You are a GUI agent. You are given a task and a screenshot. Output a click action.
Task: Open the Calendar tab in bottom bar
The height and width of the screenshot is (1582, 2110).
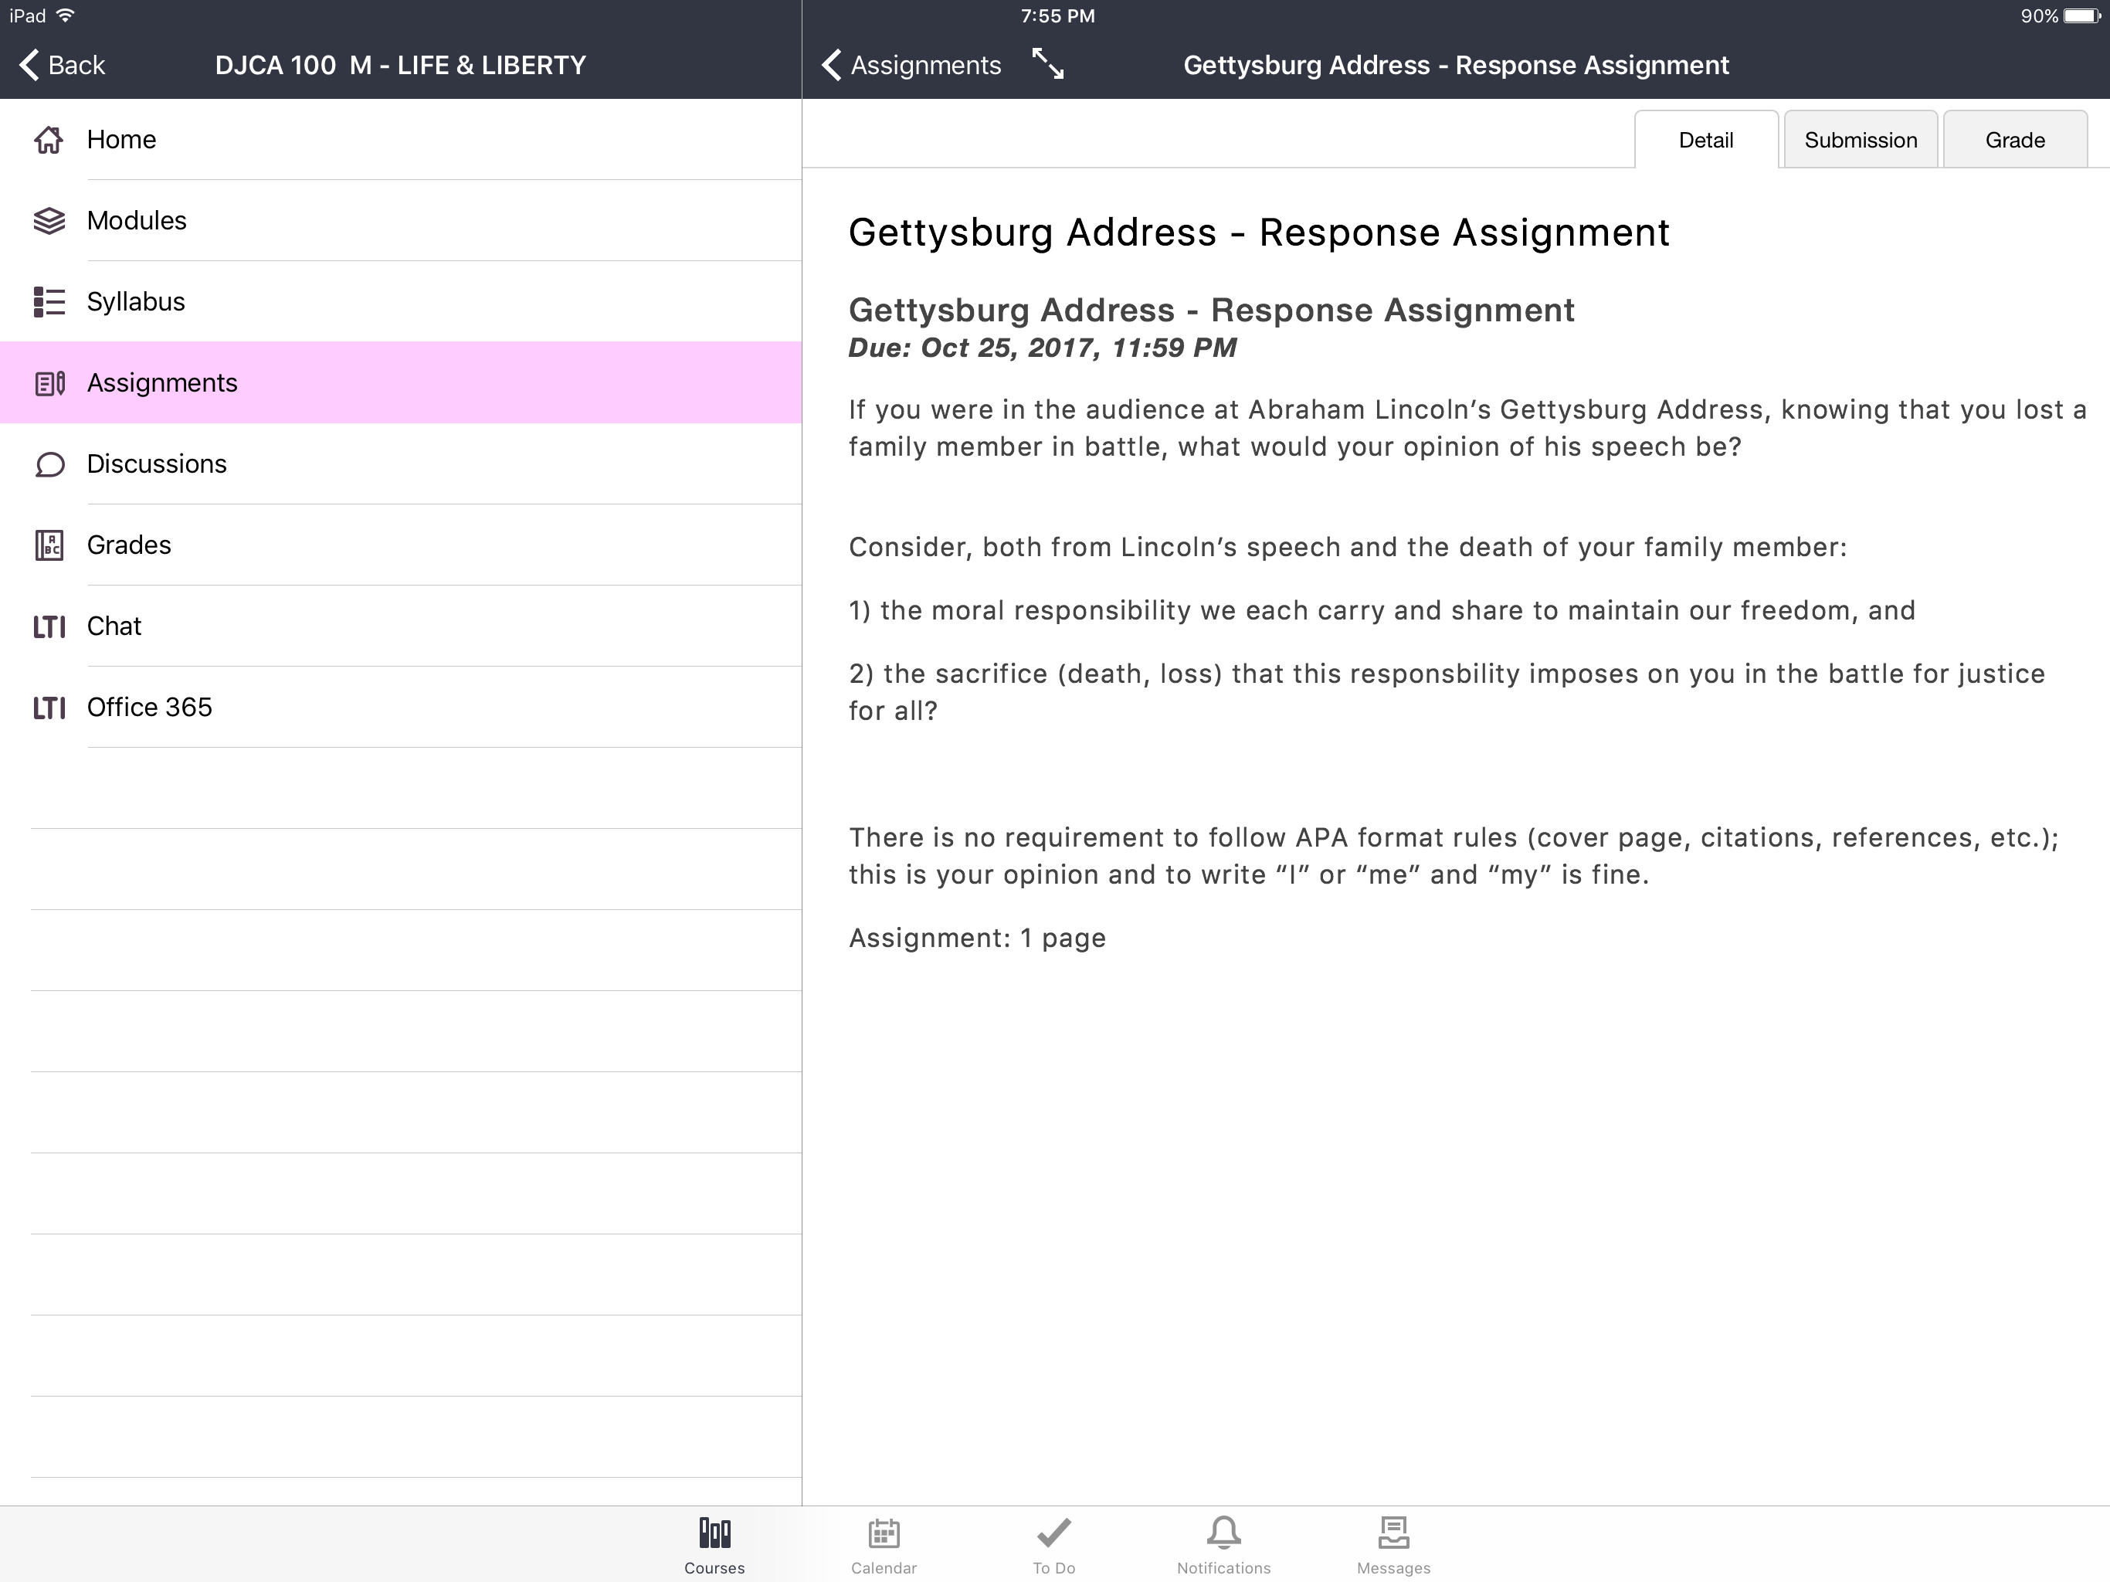(884, 1546)
